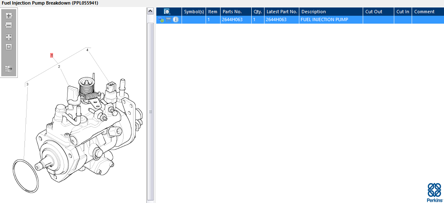Sort by the Description column header

331,12
